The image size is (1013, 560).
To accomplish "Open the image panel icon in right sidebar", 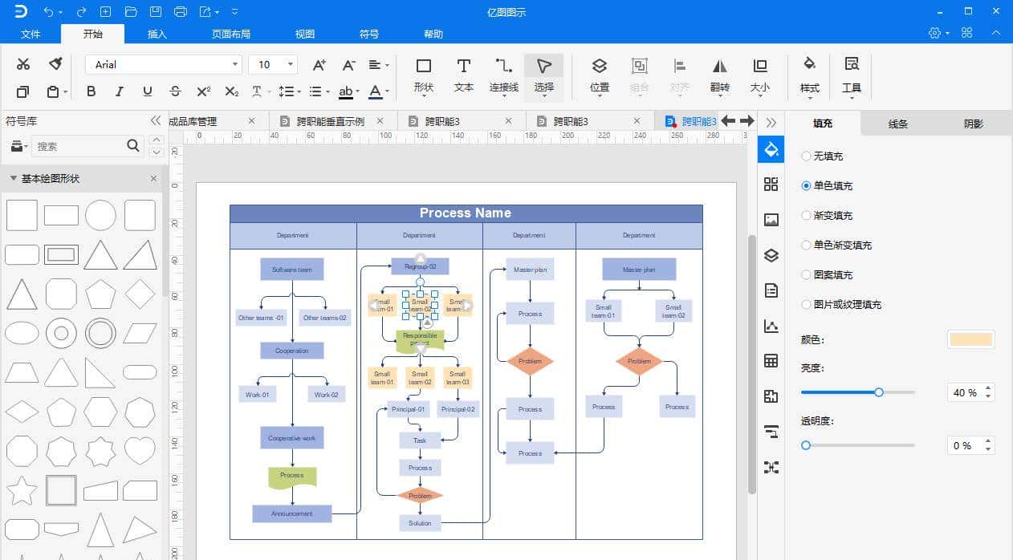I will pyautogui.click(x=771, y=220).
